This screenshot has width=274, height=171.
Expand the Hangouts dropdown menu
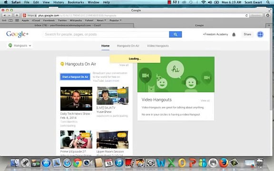20,46
